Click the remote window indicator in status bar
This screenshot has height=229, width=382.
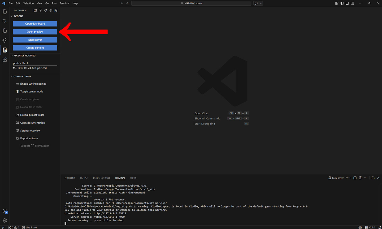click(x=3, y=227)
